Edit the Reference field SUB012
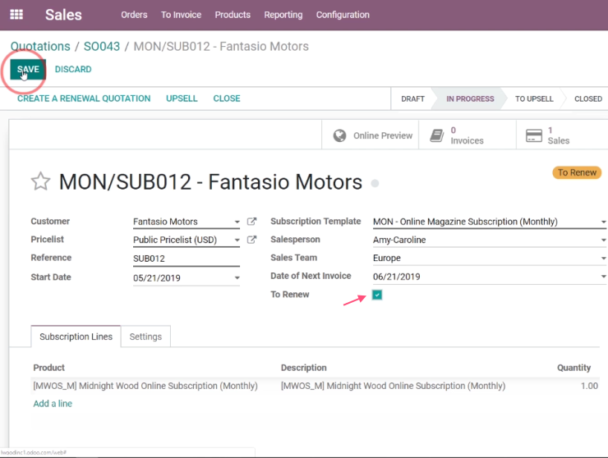The height and width of the screenshot is (458, 608). click(187, 259)
